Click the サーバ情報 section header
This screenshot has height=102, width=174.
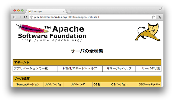pos(87,79)
